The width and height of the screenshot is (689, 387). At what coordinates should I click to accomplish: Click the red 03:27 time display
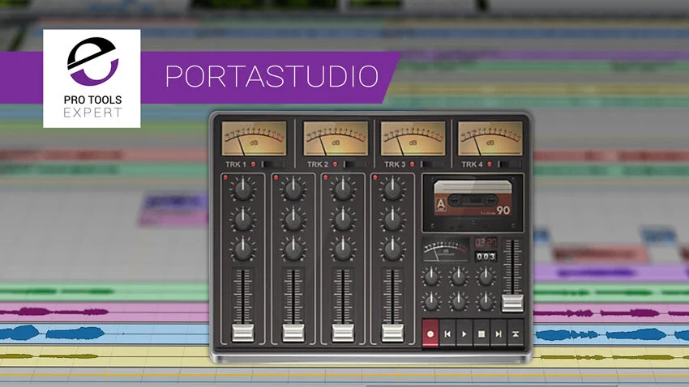tap(486, 242)
